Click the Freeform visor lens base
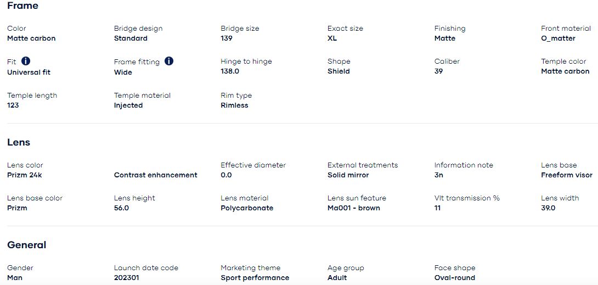 point(567,175)
